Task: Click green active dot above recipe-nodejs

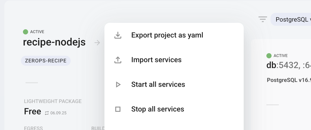Action: point(26,32)
